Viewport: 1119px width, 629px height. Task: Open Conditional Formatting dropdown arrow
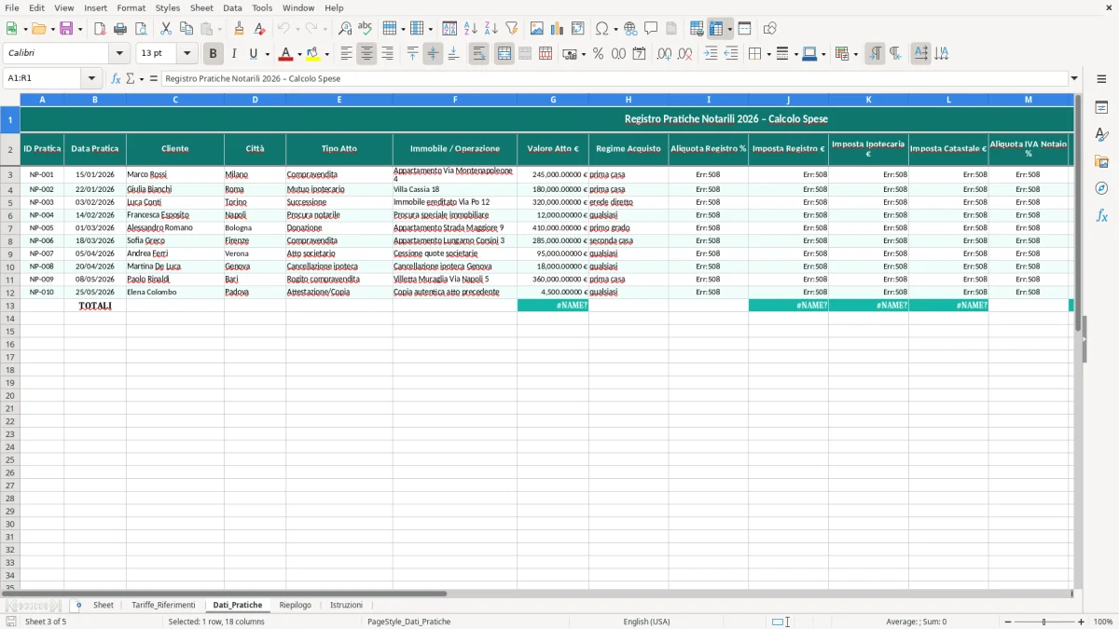point(855,54)
